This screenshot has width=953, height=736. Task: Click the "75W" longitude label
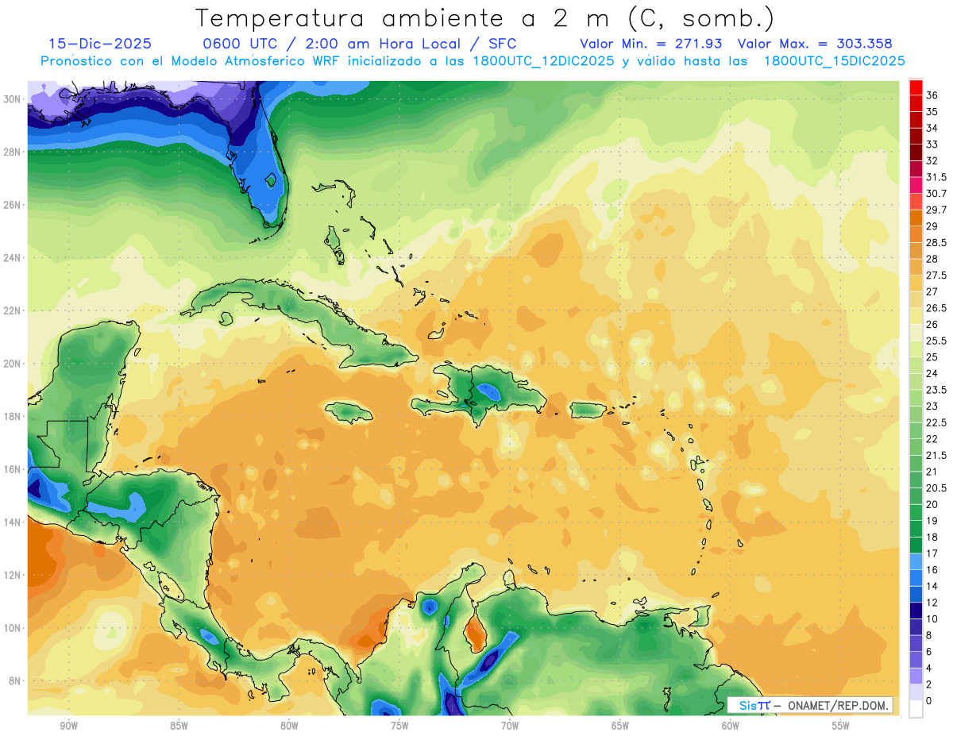coord(399,726)
